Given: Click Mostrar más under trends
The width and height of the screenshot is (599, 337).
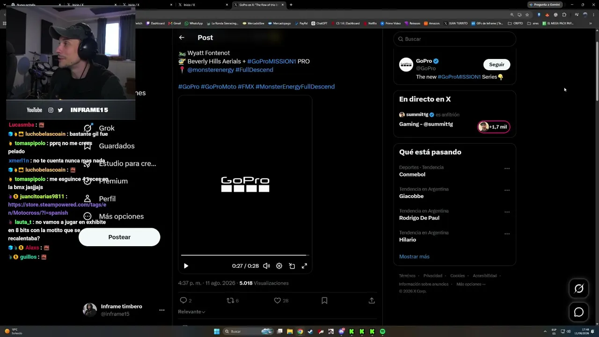Looking at the screenshot, I should [414, 256].
